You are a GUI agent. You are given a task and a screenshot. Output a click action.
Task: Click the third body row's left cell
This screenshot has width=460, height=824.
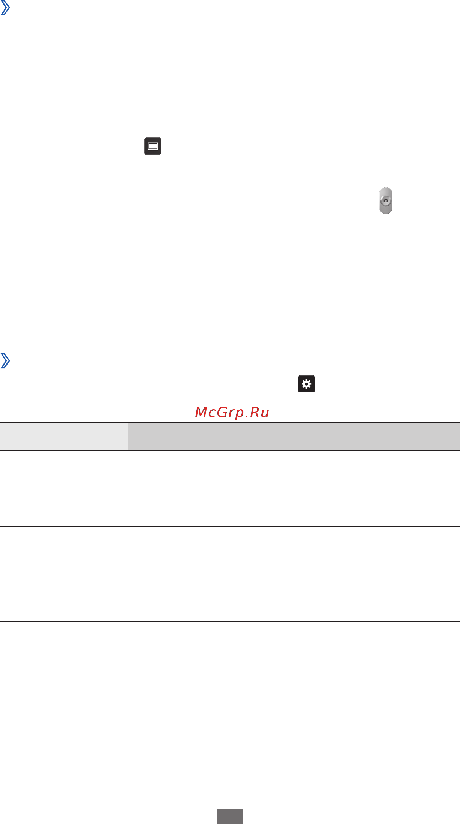click(x=64, y=550)
